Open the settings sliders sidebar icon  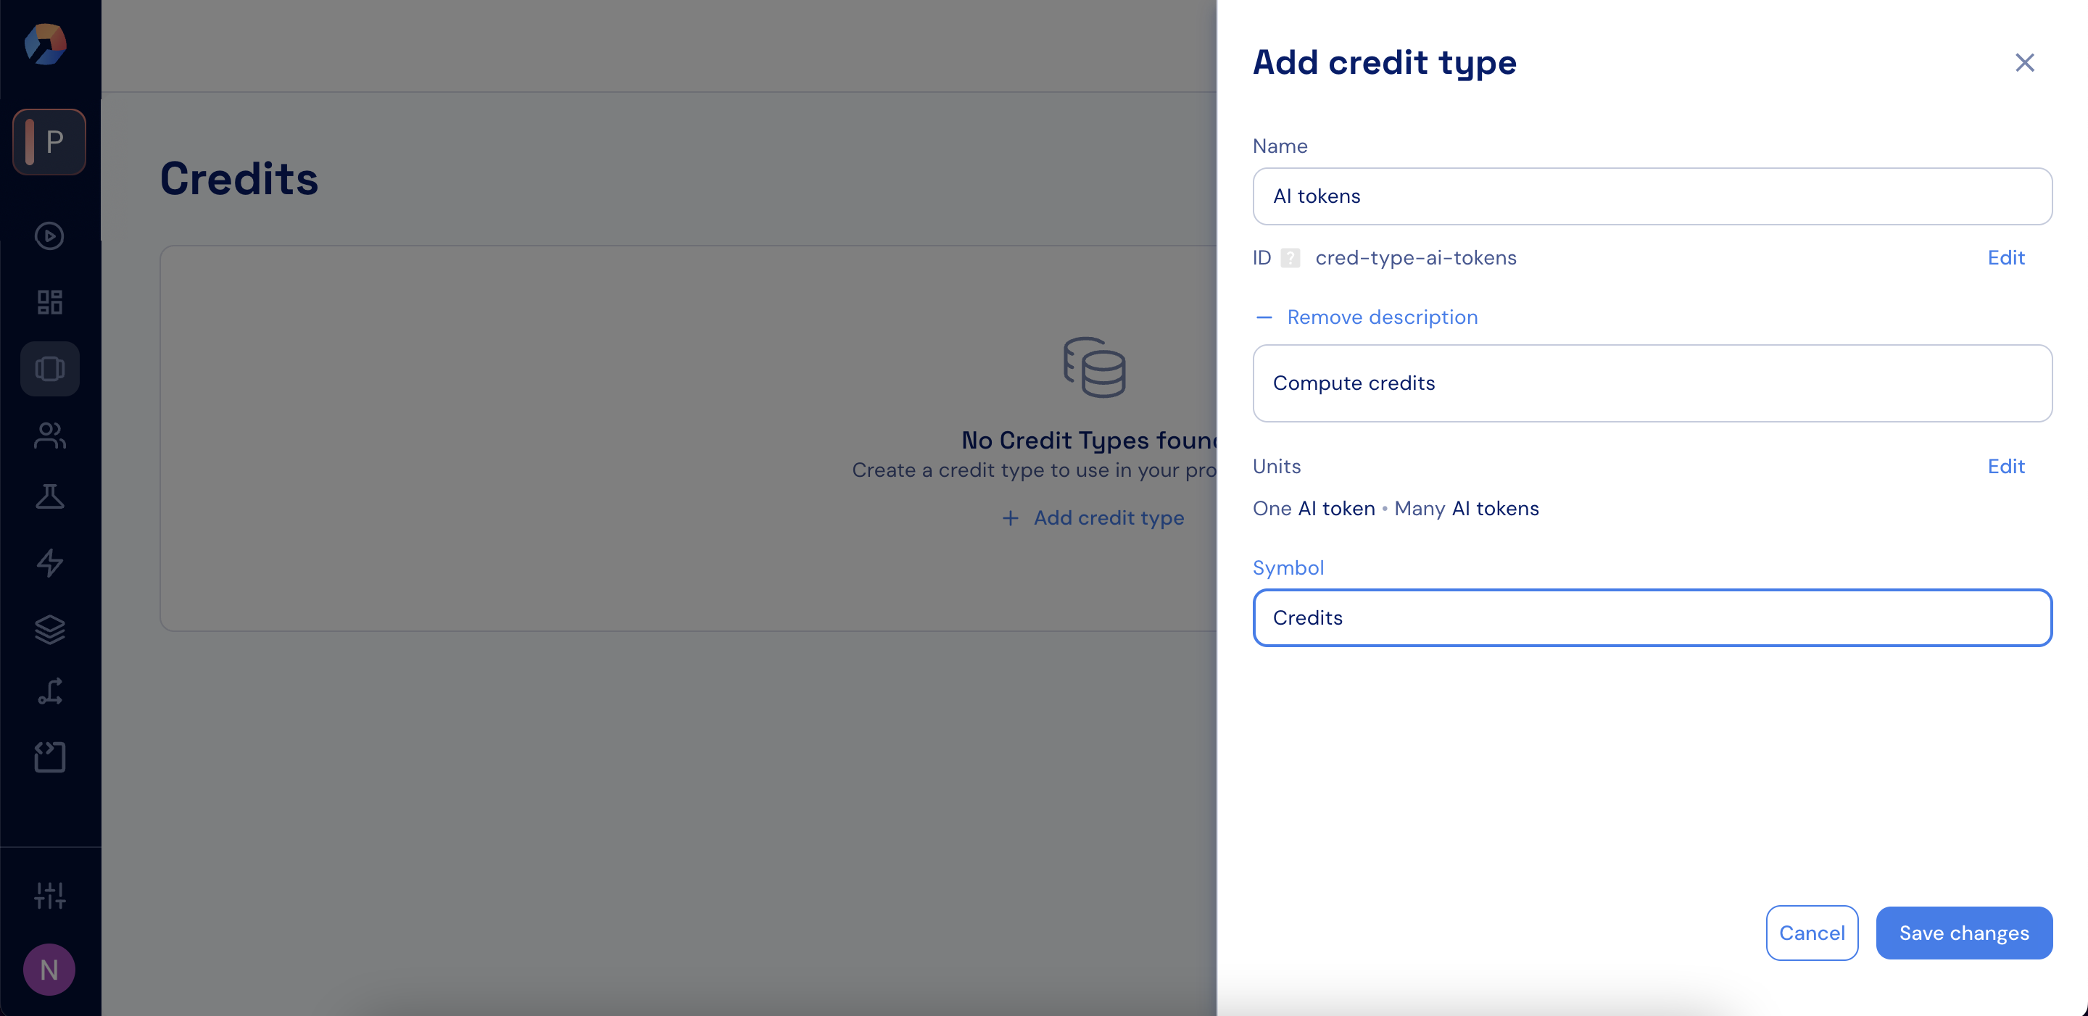coord(49,895)
